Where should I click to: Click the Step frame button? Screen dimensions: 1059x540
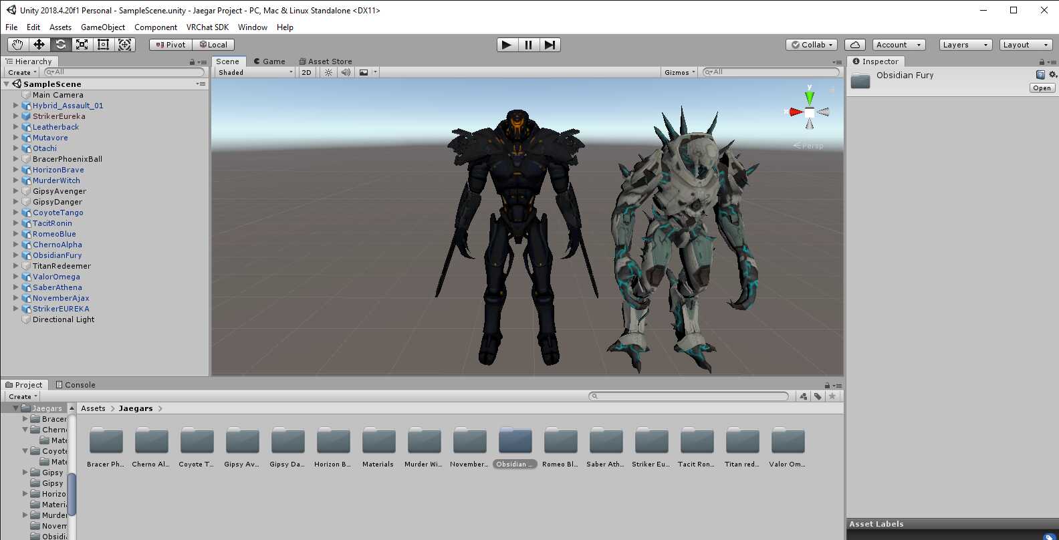click(550, 45)
